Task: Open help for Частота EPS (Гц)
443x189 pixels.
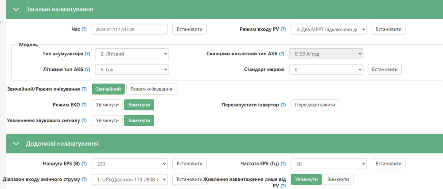Action: coord(283,163)
